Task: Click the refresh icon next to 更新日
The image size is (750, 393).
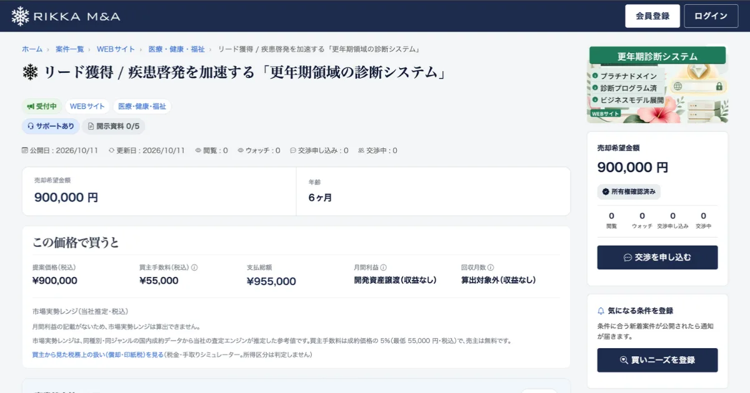Action: pyautogui.click(x=112, y=150)
